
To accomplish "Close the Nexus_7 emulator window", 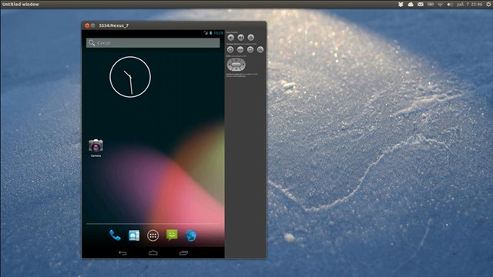I will click(x=87, y=25).
